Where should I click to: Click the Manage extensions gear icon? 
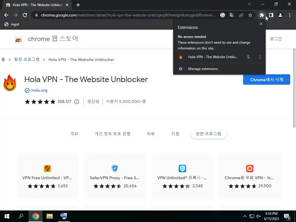tap(181, 69)
